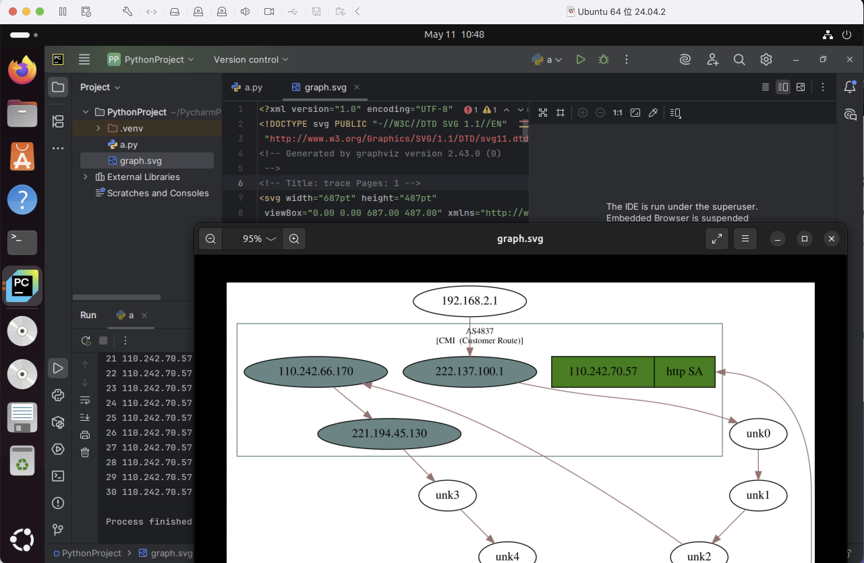Expand the .venv folder
Viewport: 864px width, 563px height.
click(98, 128)
